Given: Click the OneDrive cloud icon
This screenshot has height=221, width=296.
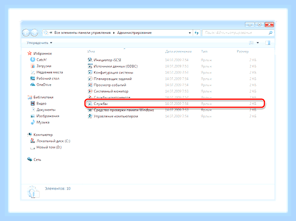Looking at the screenshot, I should click(x=32, y=84).
